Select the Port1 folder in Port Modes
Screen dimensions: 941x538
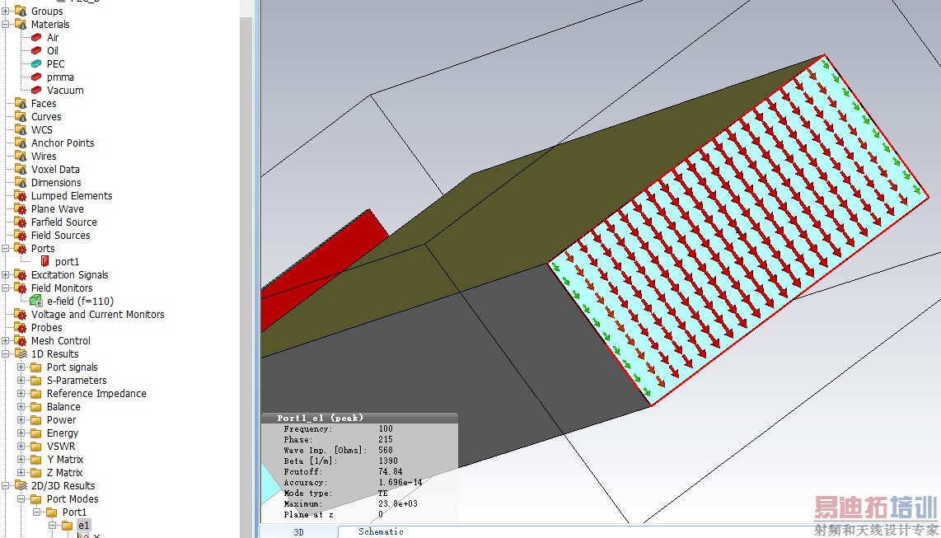[x=74, y=512]
